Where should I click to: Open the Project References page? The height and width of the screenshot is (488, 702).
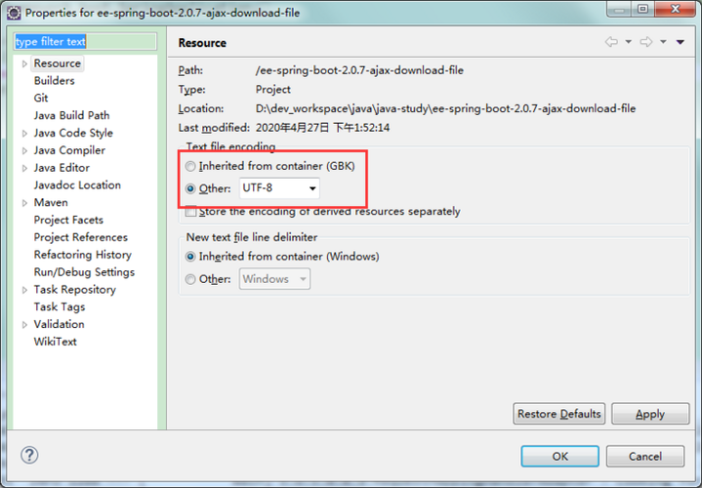(x=81, y=237)
